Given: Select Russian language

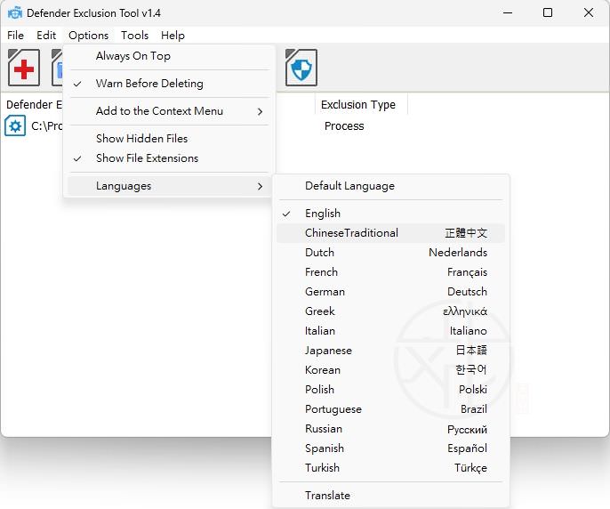Looking at the screenshot, I should click(x=390, y=428).
